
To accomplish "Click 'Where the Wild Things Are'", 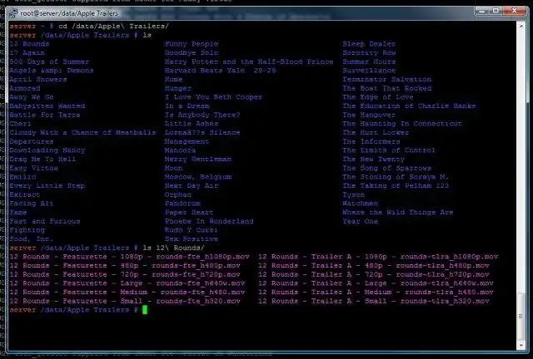I will (x=398, y=212).
